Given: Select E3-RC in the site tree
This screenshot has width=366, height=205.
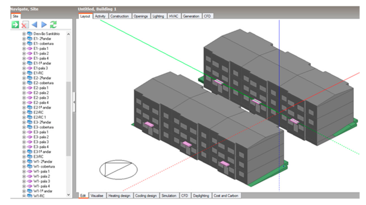Looking at the screenshot, I should pos(38,157).
